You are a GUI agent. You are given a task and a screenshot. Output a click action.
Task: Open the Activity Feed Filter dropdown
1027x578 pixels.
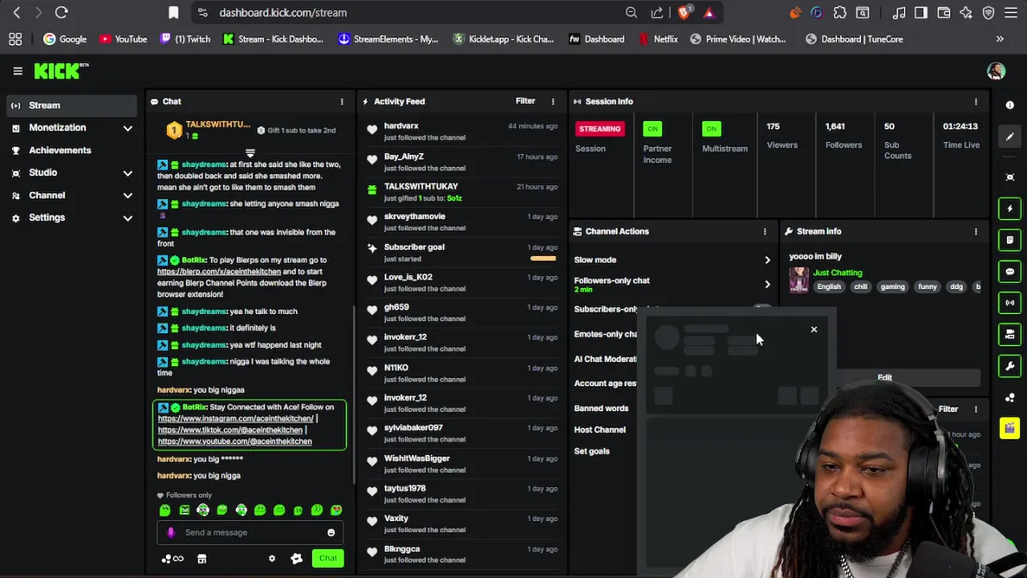pyautogui.click(x=525, y=101)
